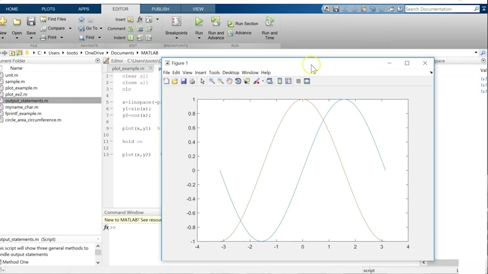Screen dimensions: 488x274
Task: Open the Workspace panel actions menu
Action: coord(483,61)
